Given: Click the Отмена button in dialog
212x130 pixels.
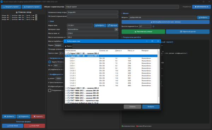Looking at the screenshot, I should [132, 106].
